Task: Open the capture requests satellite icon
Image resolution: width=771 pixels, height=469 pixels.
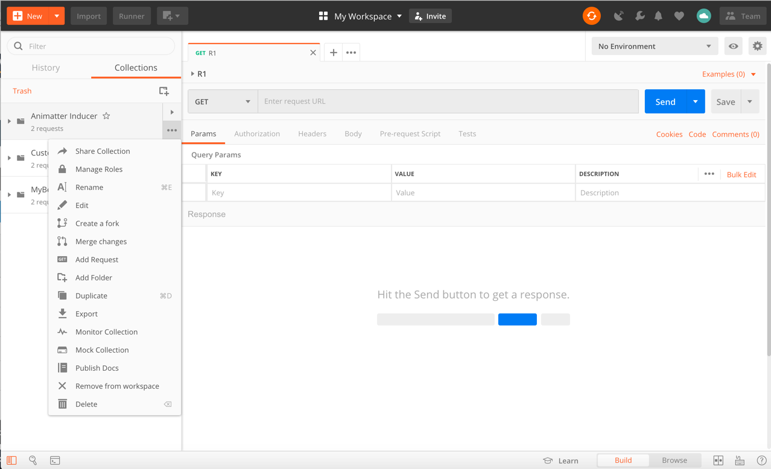Action: click(618, 16)
